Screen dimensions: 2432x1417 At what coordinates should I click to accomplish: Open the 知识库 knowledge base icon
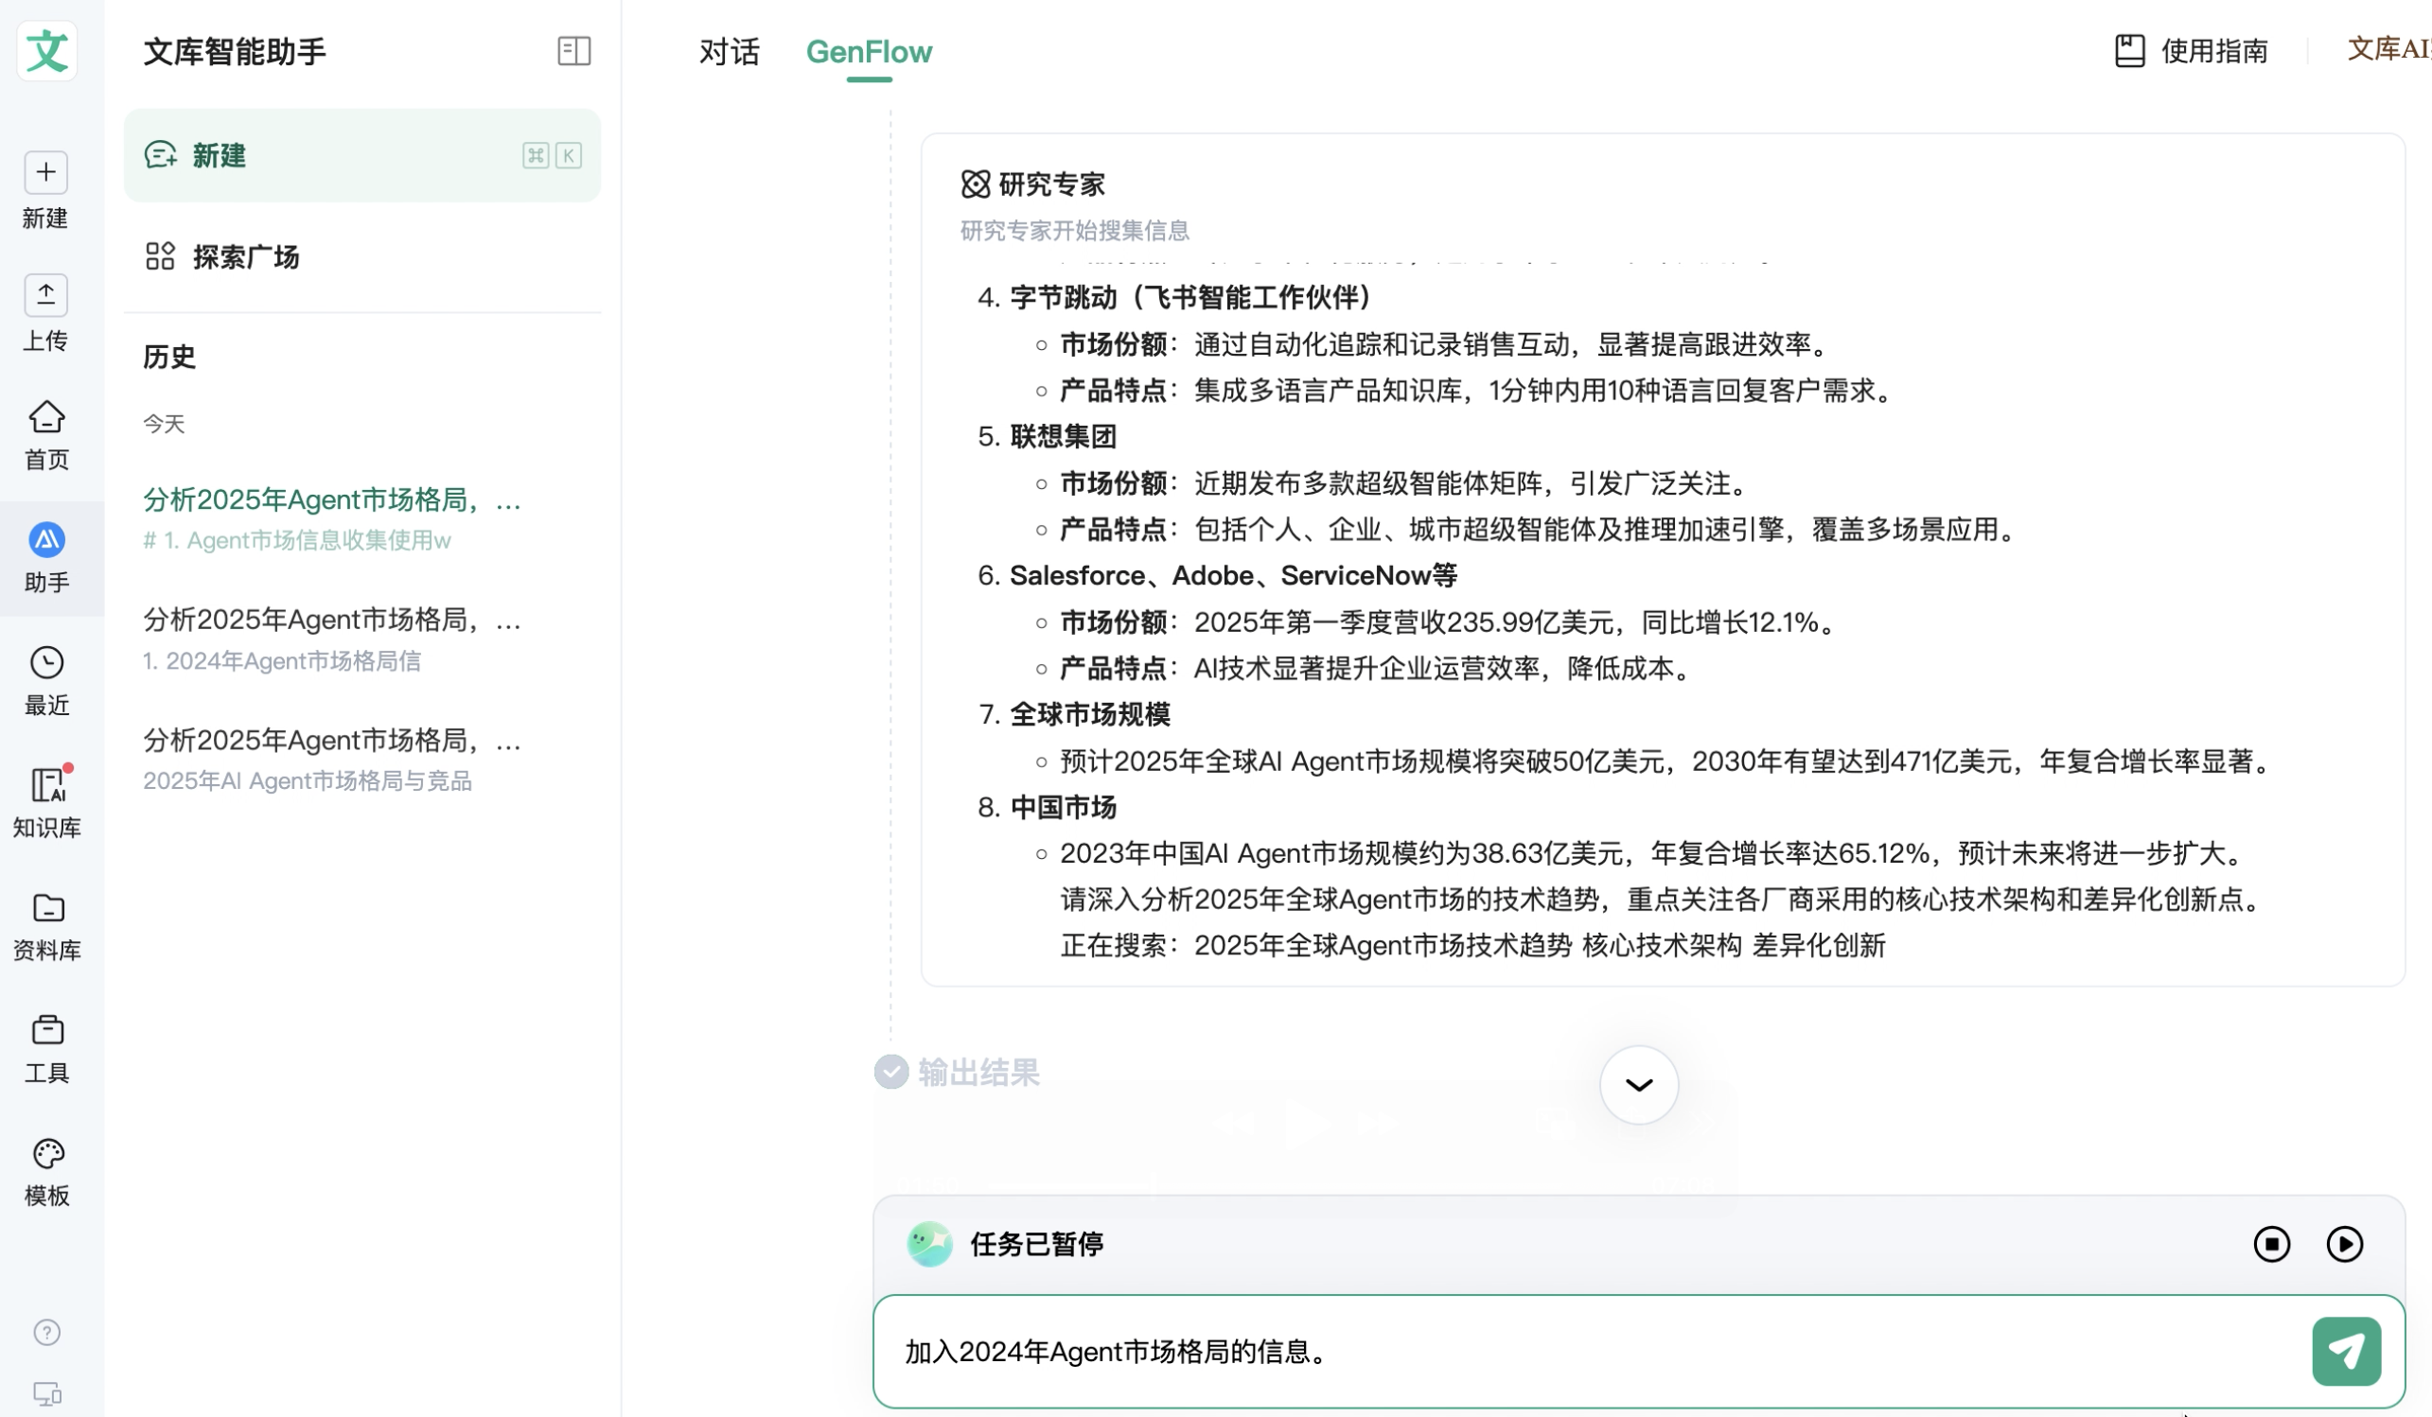coord(46,785)
